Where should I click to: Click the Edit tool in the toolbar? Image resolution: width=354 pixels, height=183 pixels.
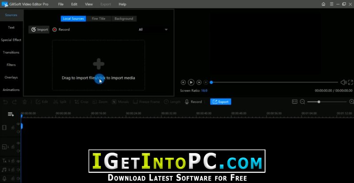42,102
